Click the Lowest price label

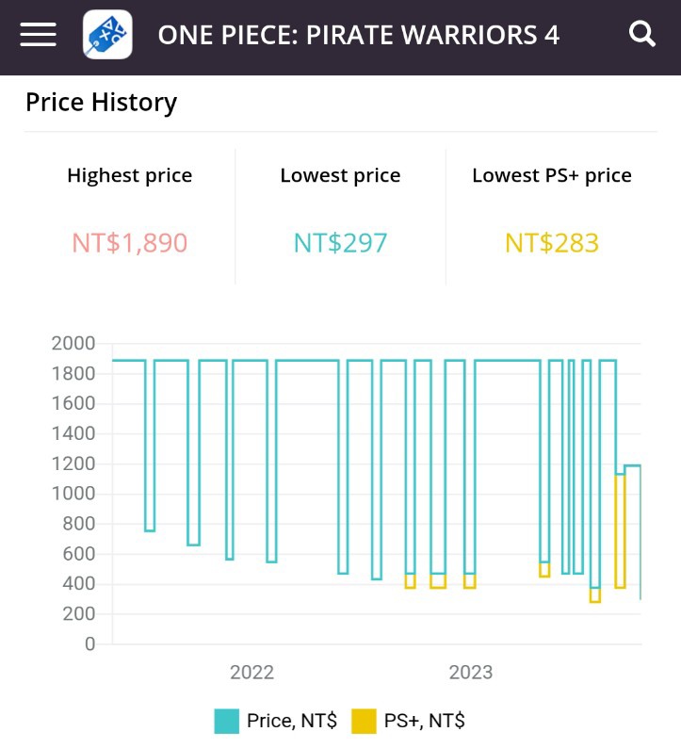pyautogui.click(x=340, y=175)
